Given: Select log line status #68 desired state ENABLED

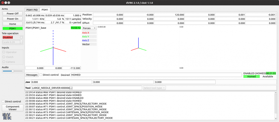Looking at the screenshot, I should 54,98.
